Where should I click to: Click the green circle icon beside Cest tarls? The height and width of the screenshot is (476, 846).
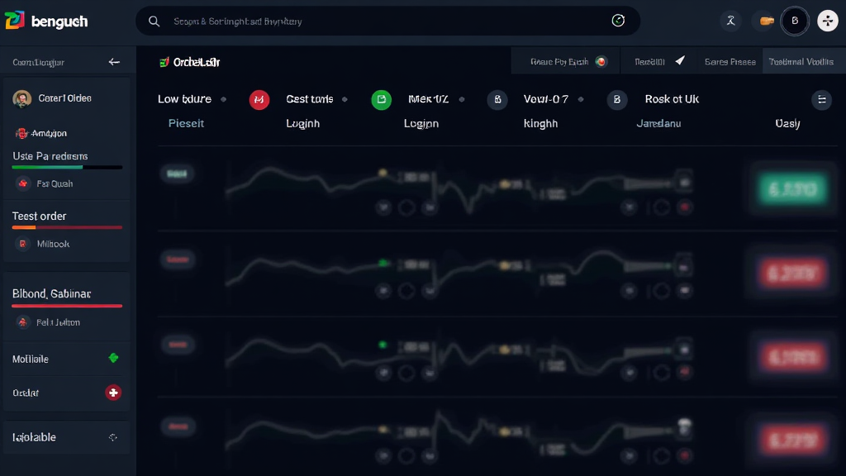point(381,100)
